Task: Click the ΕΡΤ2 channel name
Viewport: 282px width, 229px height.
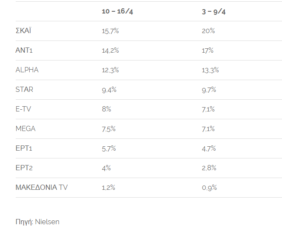Action: (x=24, y=168)
